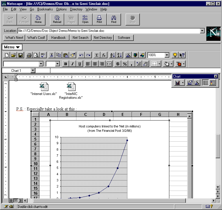Open the Location URL dropdown arrow
Screen dimensions: 222x210
202,31
